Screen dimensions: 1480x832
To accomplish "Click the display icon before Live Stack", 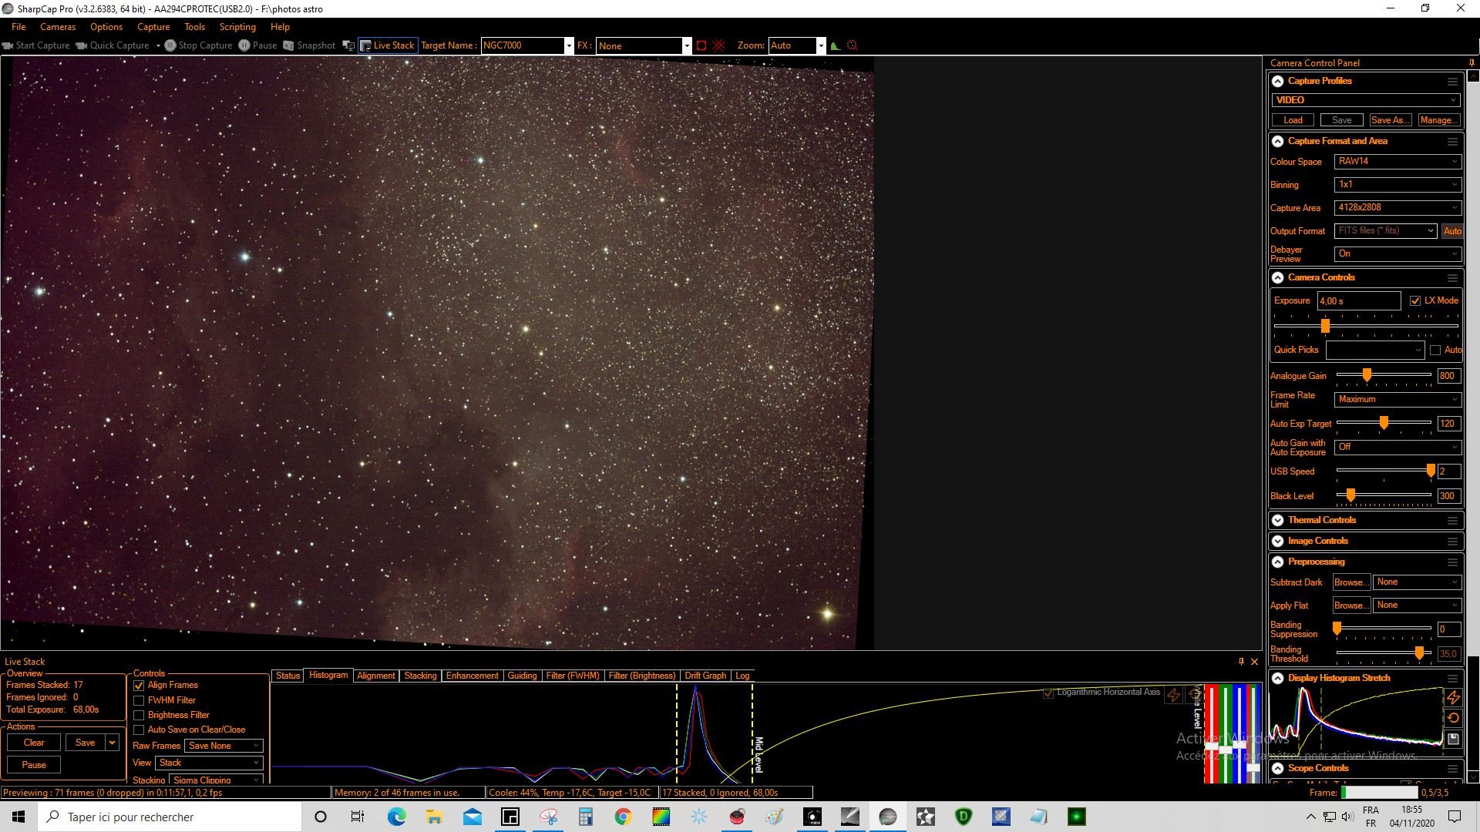I will click(348, 45).
